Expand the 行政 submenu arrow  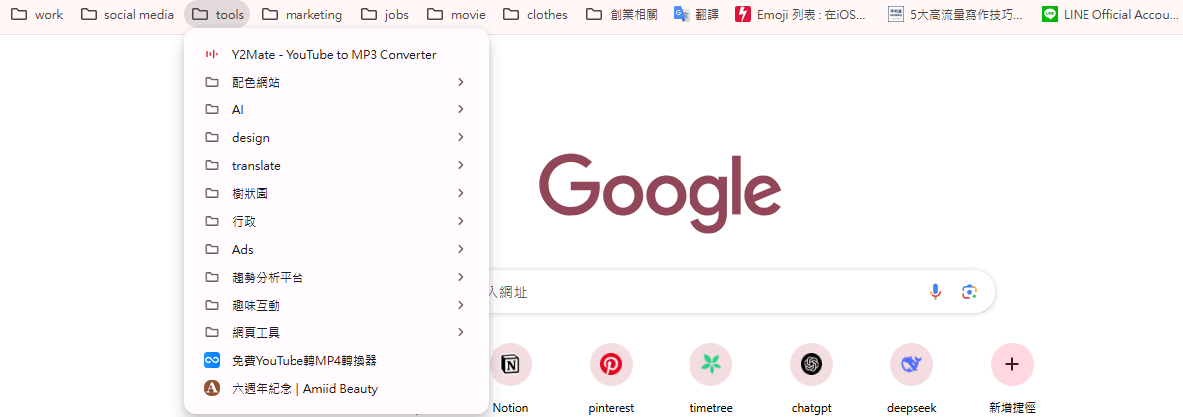click(461, 221)
